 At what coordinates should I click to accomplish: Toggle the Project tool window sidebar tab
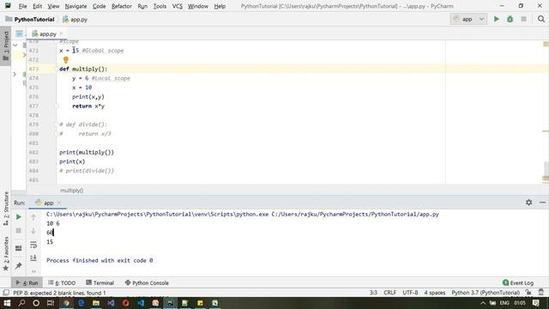click(x=6, y=45)
